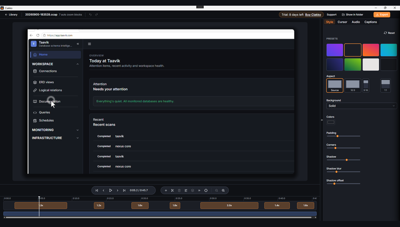This screenshot has height=227, width=400.
Task: Select the light gray preset
Action: coord(371,64)
